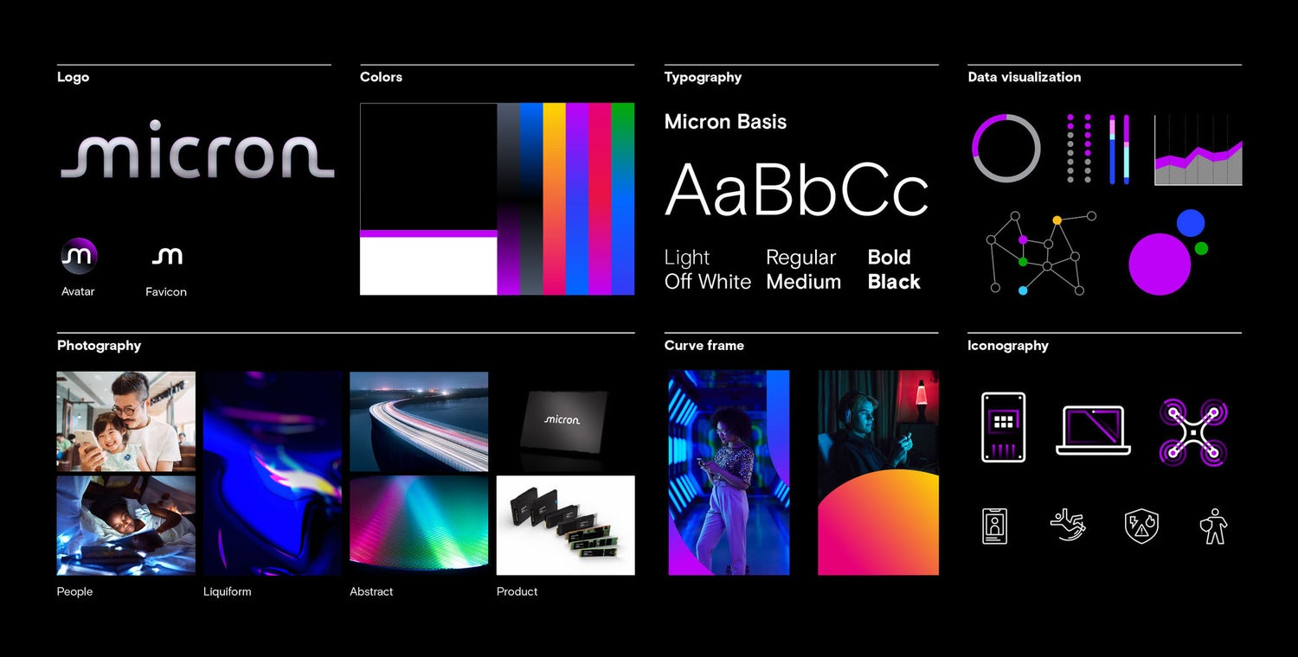This screenshot has height=657, width=1298.
Task: Click the 'Favicon' label
Action: [x=166, y=291]
